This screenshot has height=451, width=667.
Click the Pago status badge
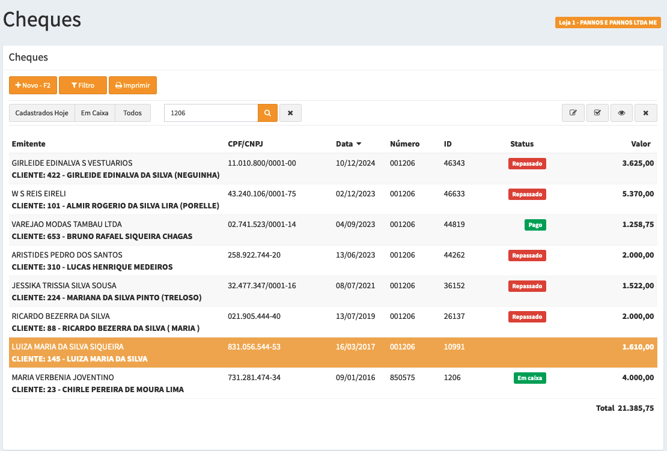534,225
